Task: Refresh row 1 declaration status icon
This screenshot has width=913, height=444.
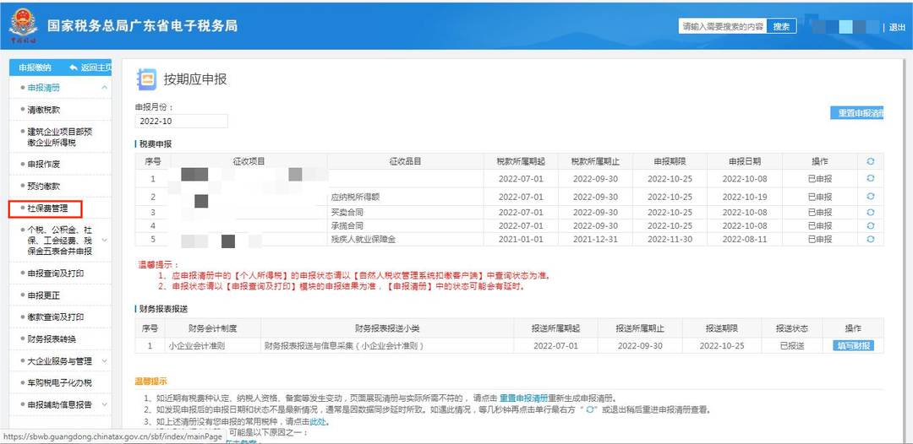Action: coord(871,178)
